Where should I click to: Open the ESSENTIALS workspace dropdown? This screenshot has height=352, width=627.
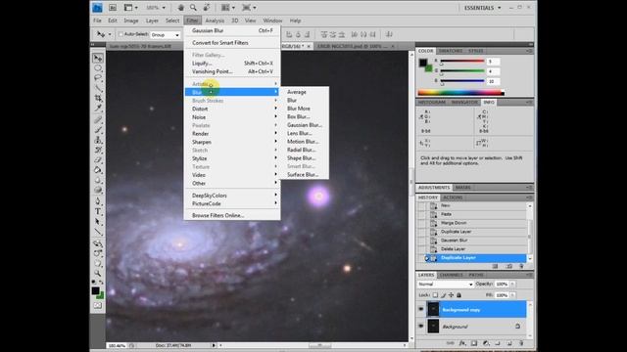click(x=482, y=8)
